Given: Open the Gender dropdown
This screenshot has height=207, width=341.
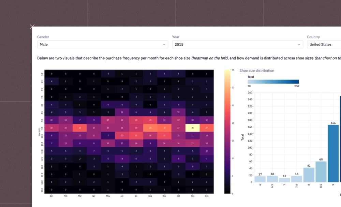Looking at the screenshot, I should click(102, 44).
